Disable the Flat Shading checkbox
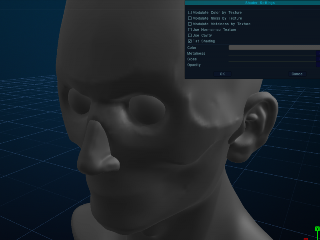The width and height of the screenshot is (320, 240). click(x=190, y=41)
